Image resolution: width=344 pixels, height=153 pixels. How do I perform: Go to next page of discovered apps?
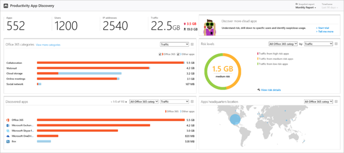tap(126, 102)
